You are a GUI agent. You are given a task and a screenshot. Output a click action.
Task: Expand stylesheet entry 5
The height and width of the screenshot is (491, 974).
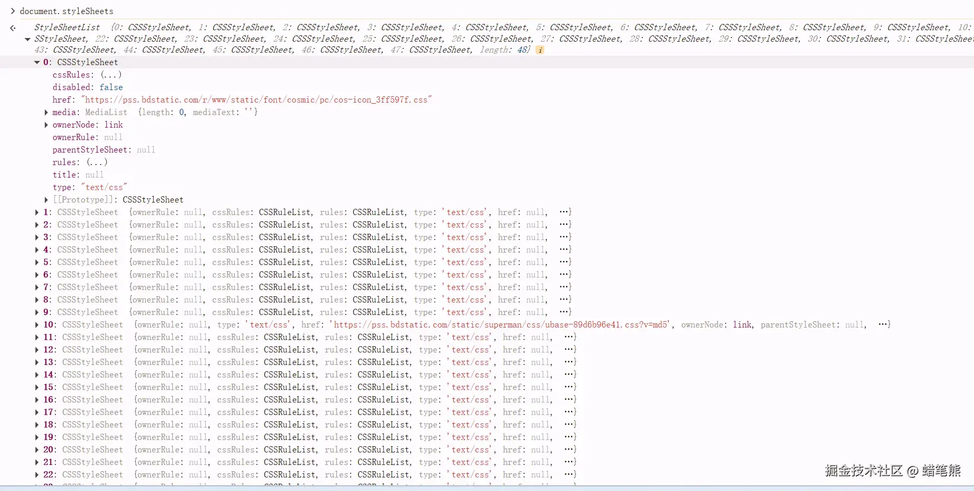[37, 262]
